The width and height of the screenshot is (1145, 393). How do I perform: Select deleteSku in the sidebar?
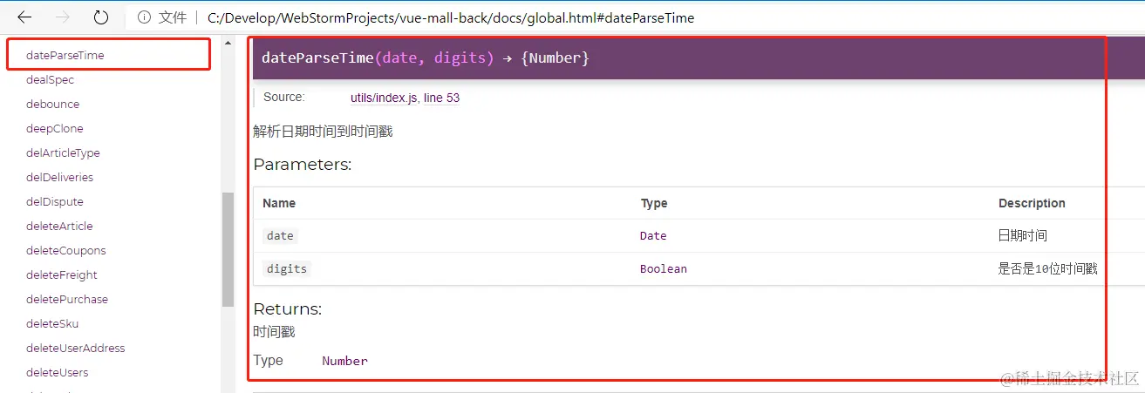tap(52, 323)
